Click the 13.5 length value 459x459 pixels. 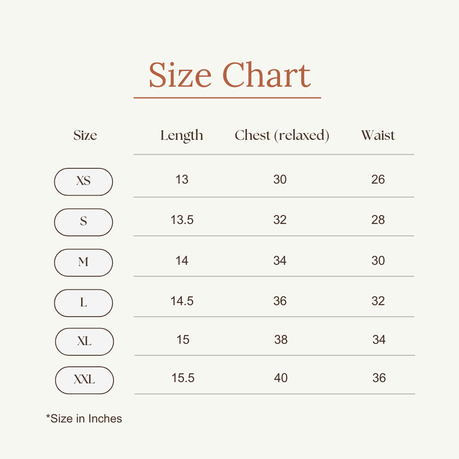182,220
